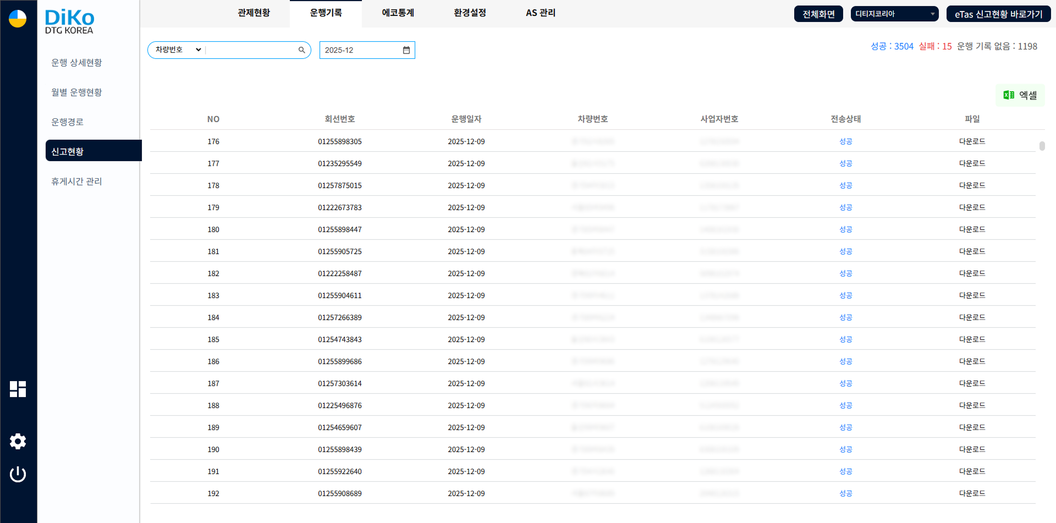
Task: Expand the 차량번호 search type dropdown
Action: [x=178, y=50]
